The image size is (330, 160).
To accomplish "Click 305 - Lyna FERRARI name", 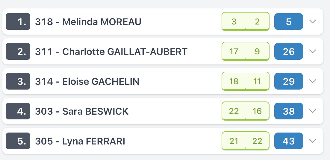I will pos(80,141).
